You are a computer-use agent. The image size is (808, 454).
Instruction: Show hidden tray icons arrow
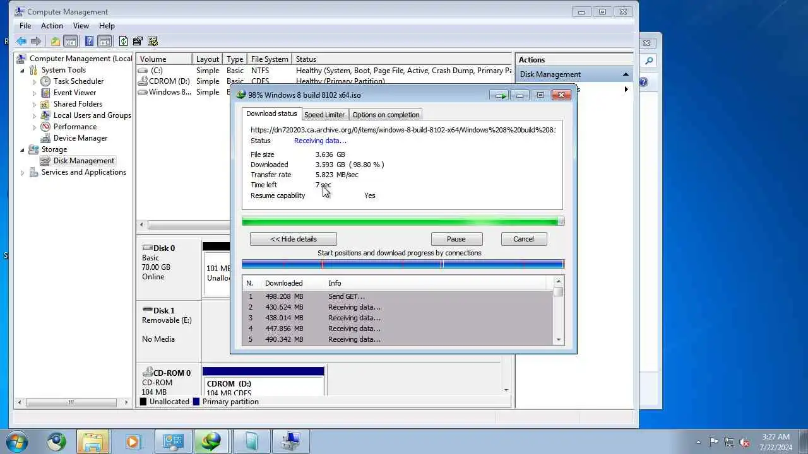tap(698, 442)
